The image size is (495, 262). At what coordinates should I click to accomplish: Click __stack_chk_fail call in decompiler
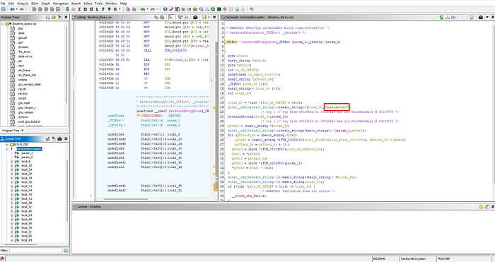click(x=248, y=196)
